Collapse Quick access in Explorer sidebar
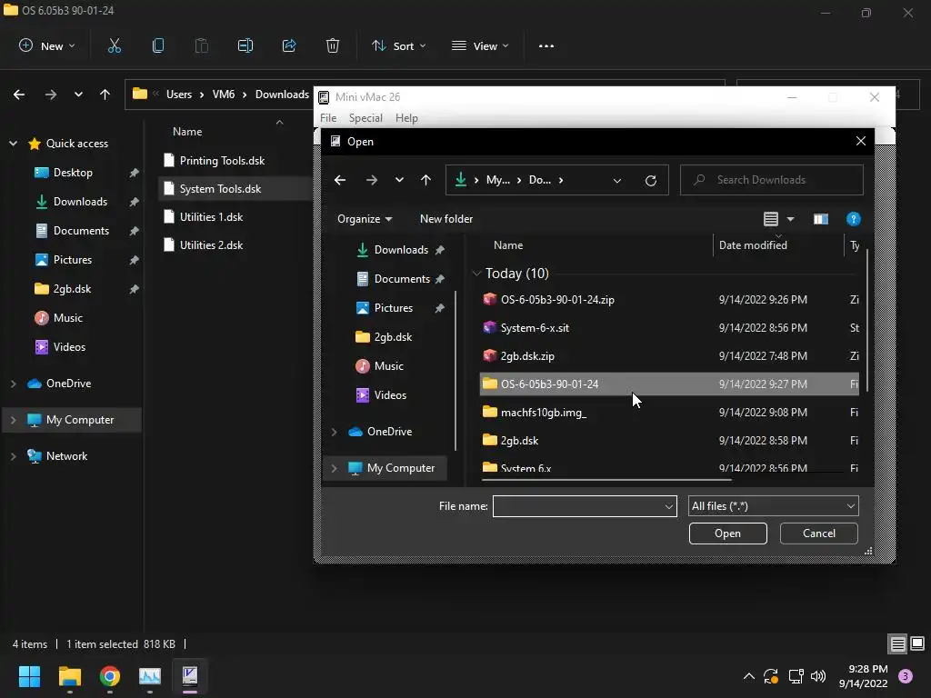Screen dimensions: 931x698 pyautogui.click(x=13, y=143)
